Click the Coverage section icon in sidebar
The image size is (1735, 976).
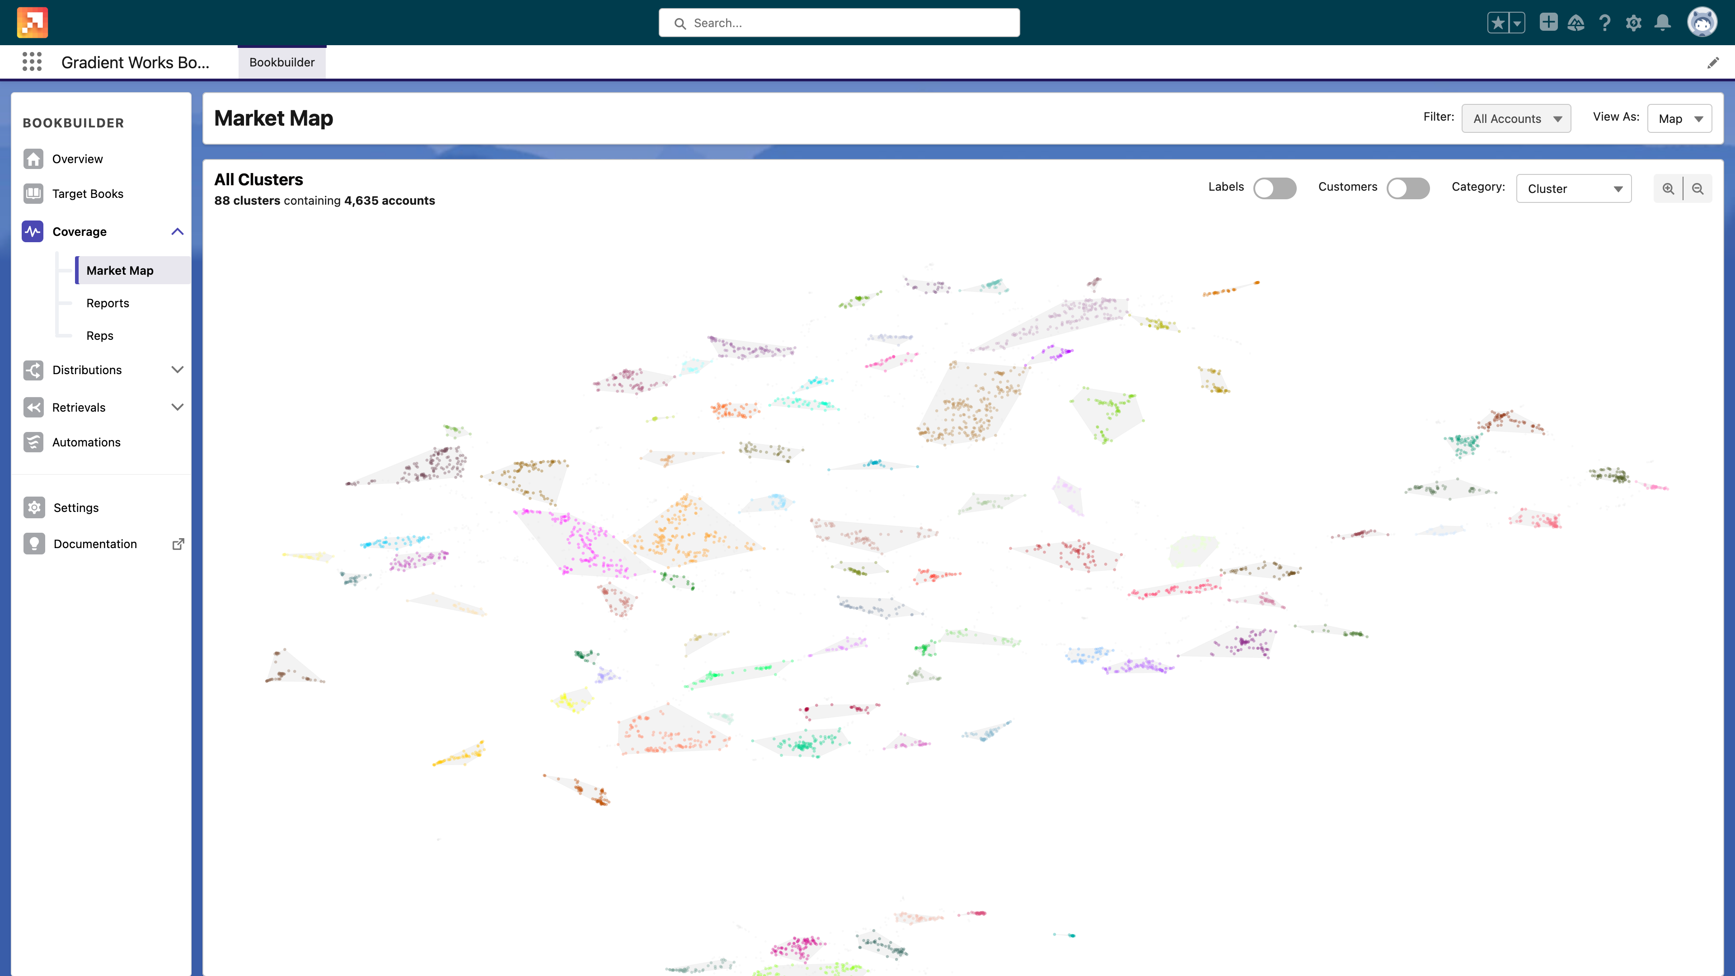point(32,231)
